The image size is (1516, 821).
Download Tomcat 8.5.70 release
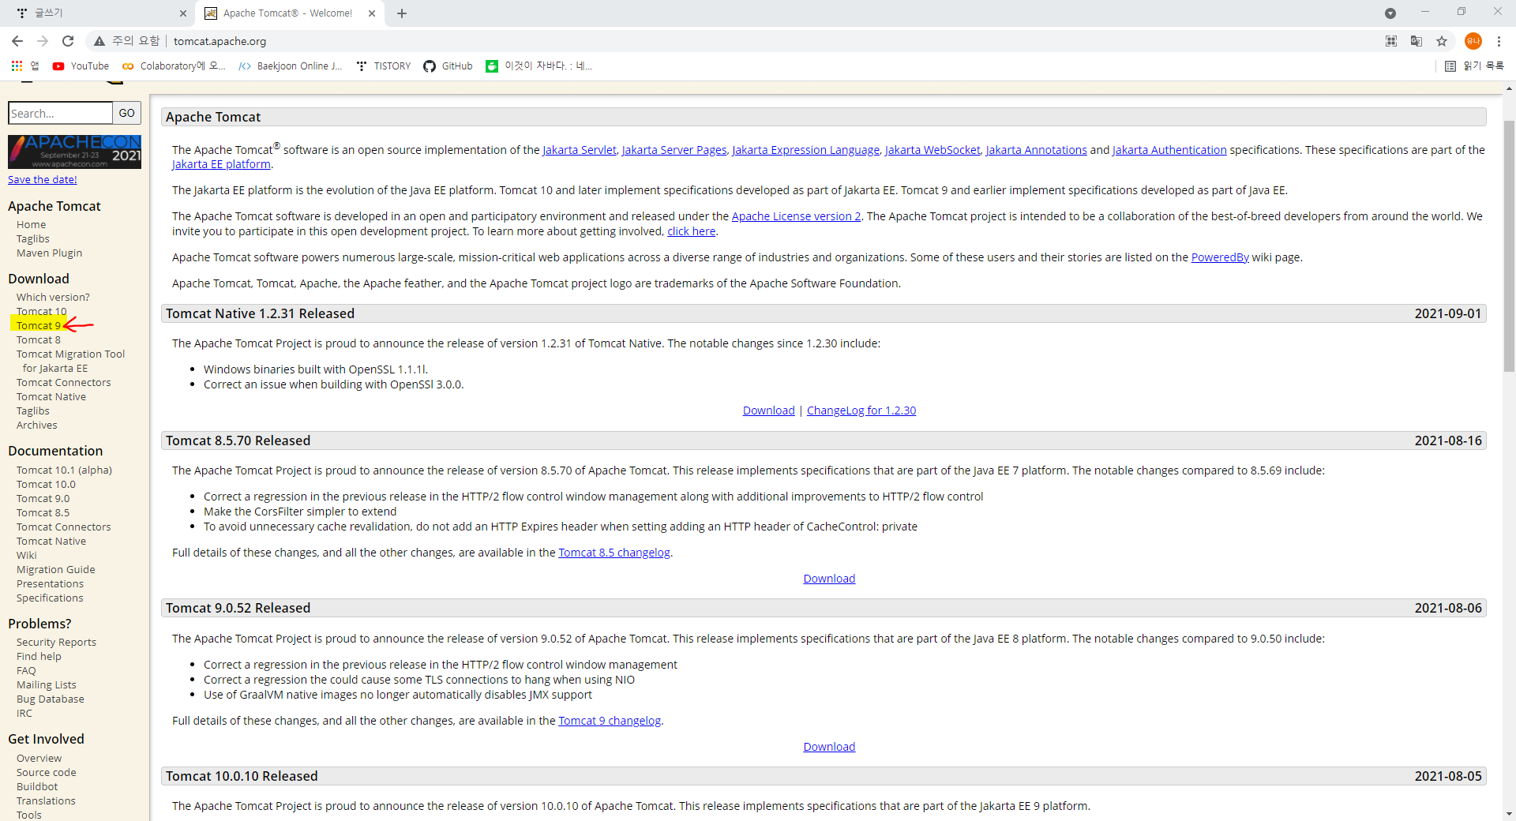(829, 579)
